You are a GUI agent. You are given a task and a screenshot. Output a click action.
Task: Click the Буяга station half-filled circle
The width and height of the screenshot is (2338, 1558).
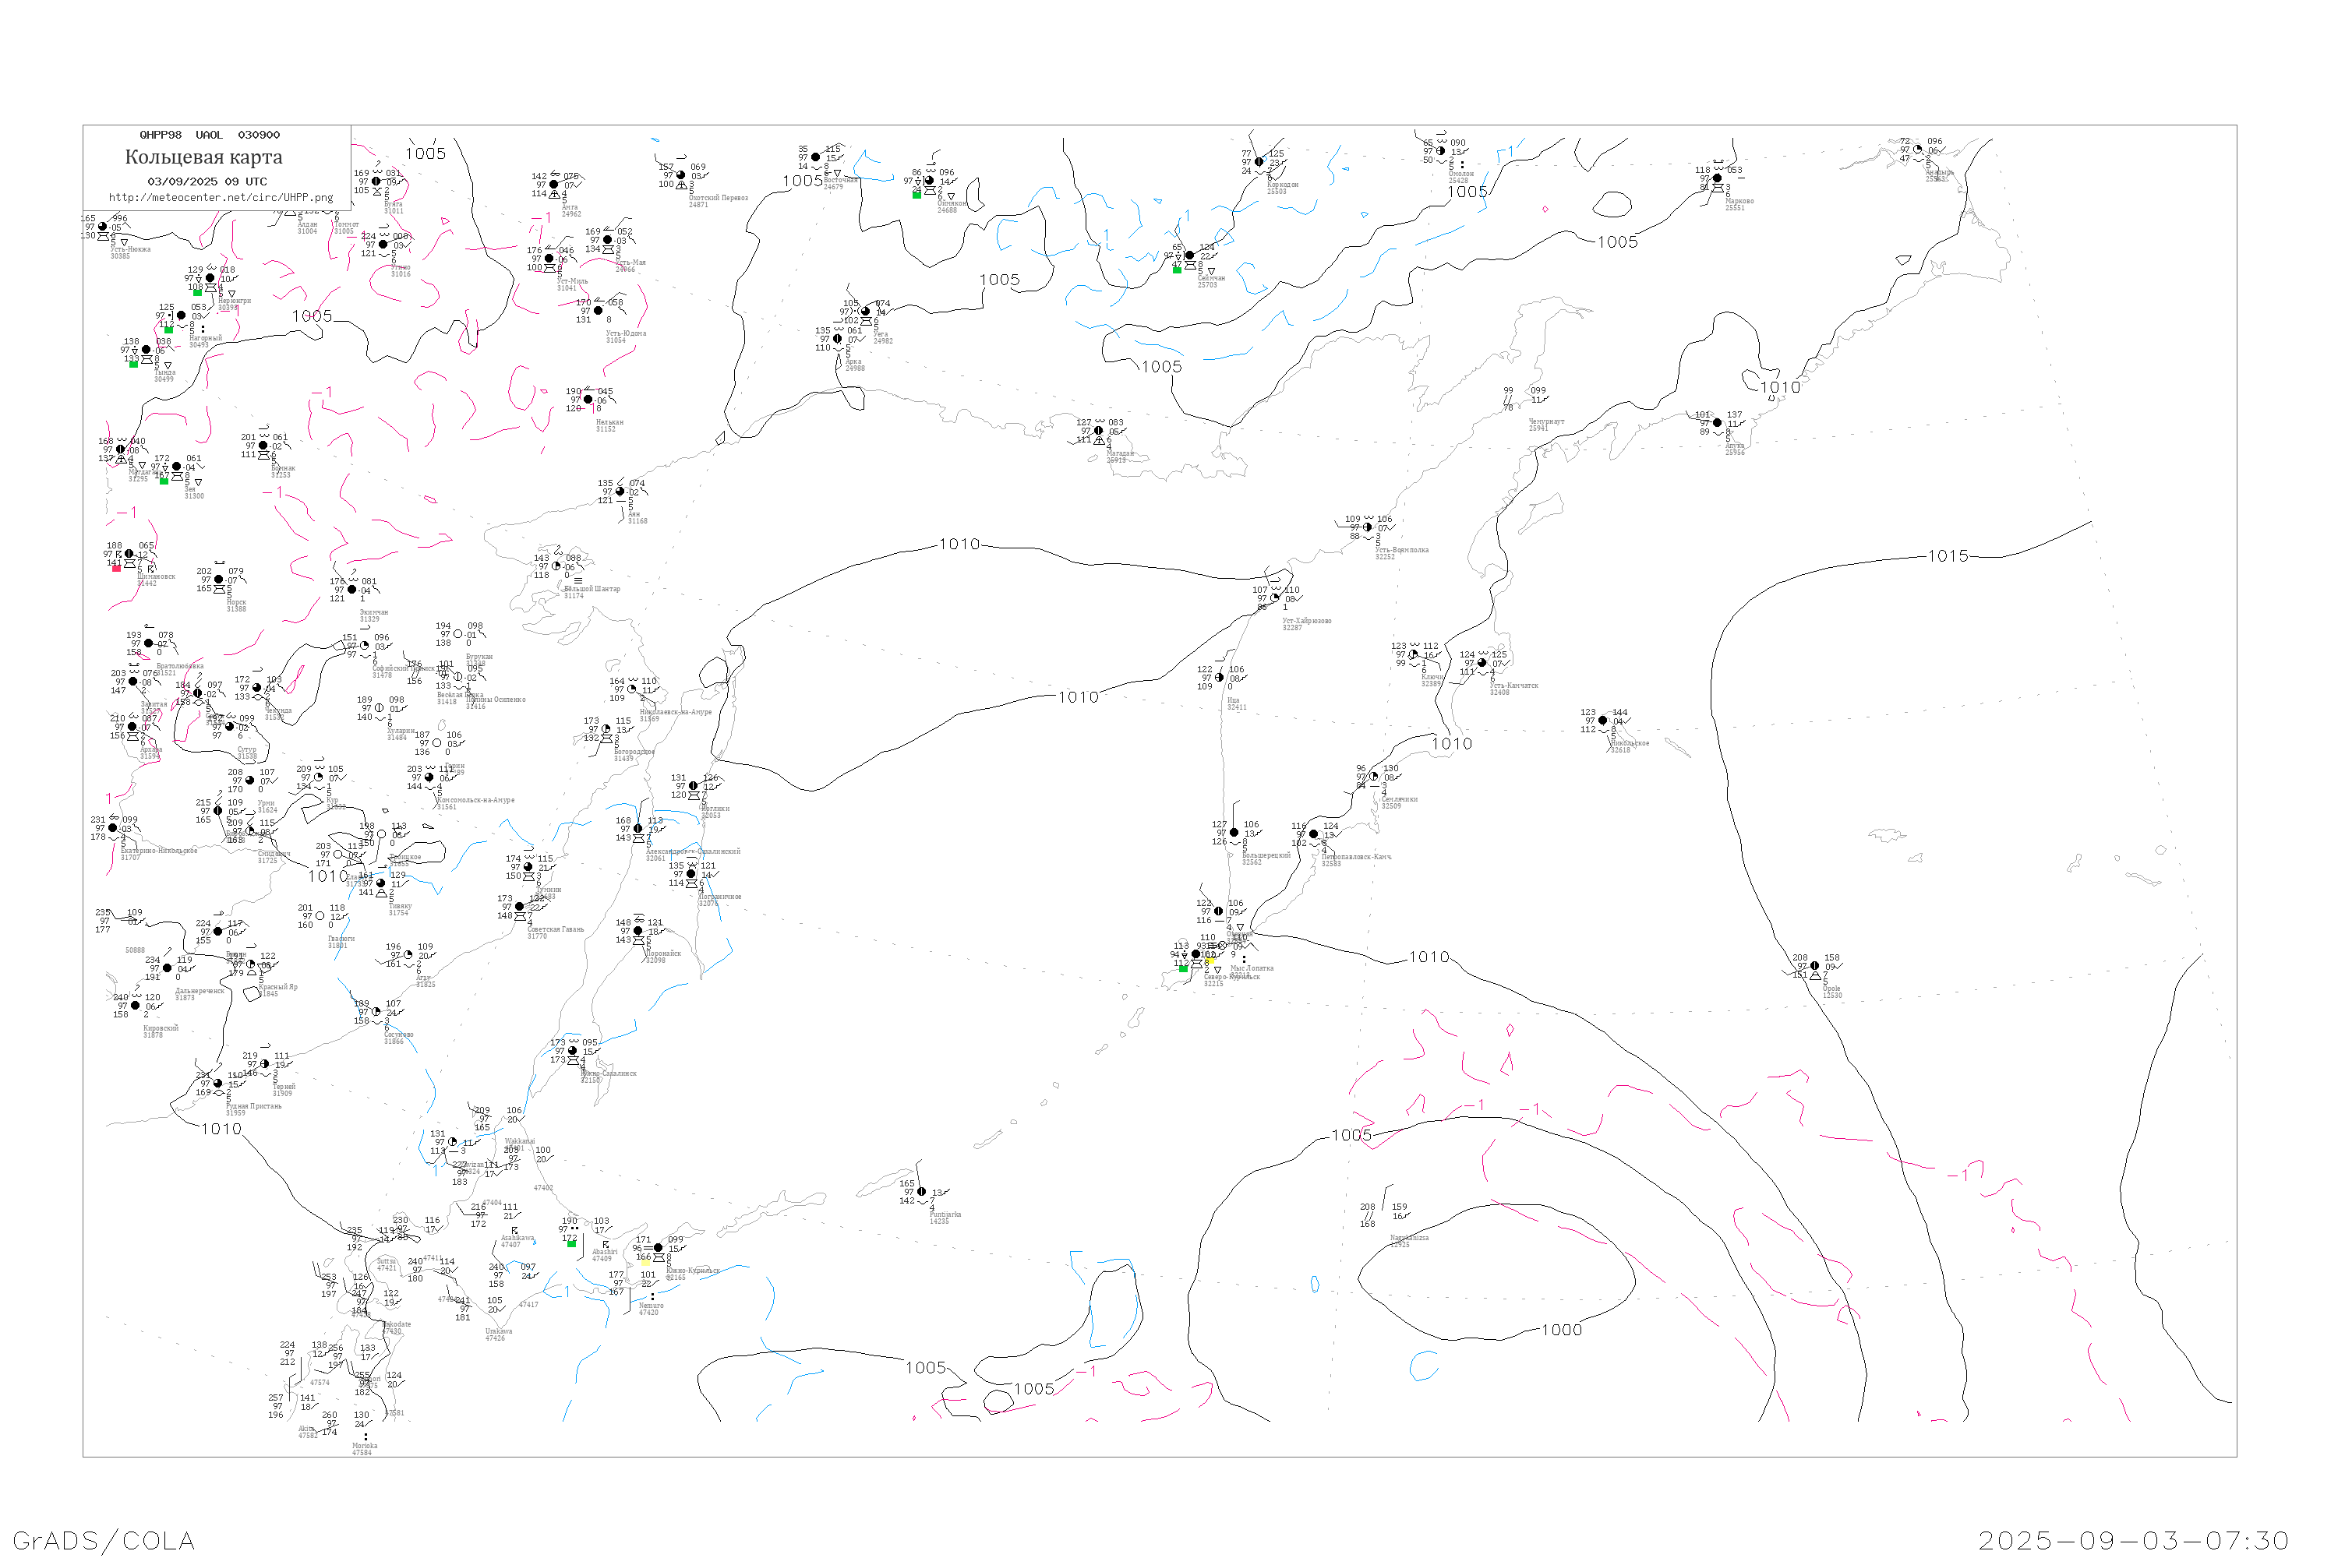click(x=376, y=182)
